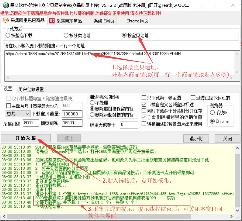Image resolution: width=242 pixels, height=221 pixels.
Task: Click the 开始采集 button
Action: 26,138
